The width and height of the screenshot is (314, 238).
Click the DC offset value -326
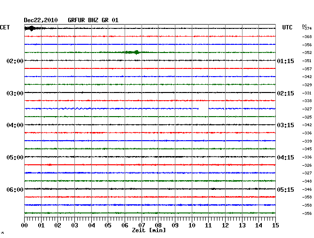coord(307,165)
